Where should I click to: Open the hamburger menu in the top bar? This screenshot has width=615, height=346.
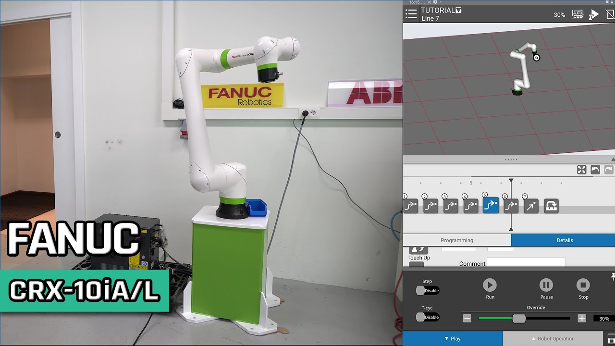[x=411, y=13]
